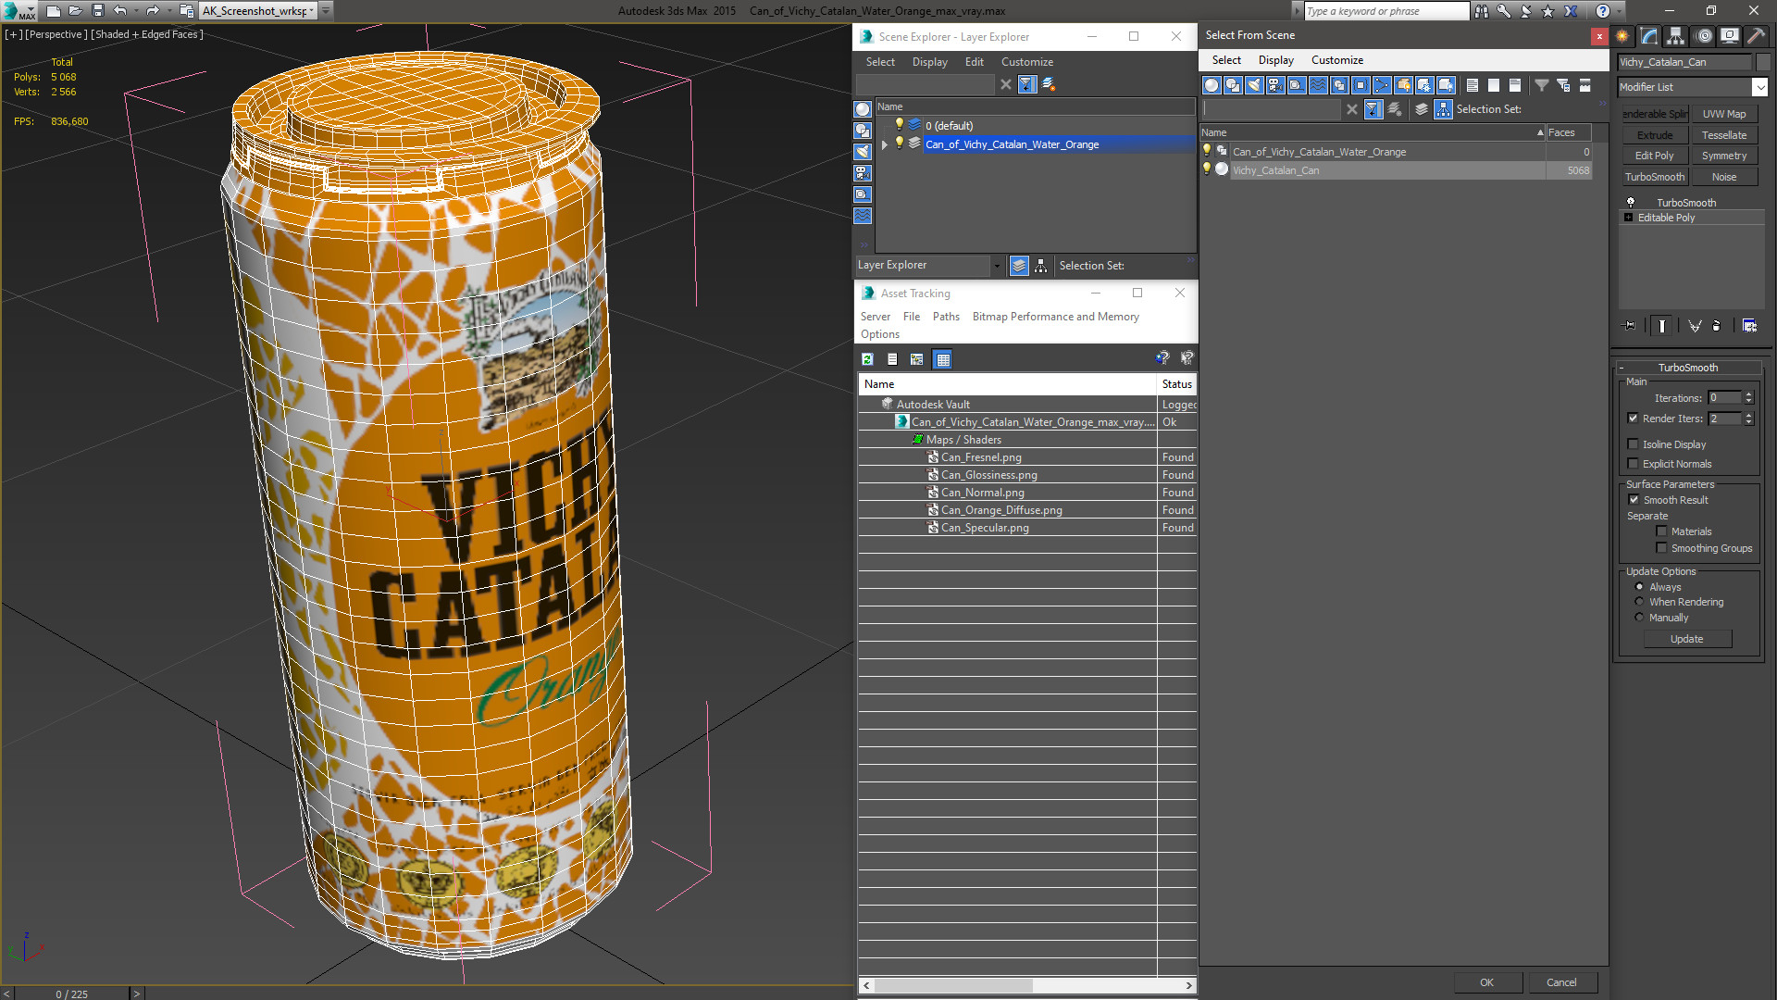Viewport: 1777px width, 1000px height.
Task: Click Configure Modifier Sets icon
Action: [x=1749, y=326]
